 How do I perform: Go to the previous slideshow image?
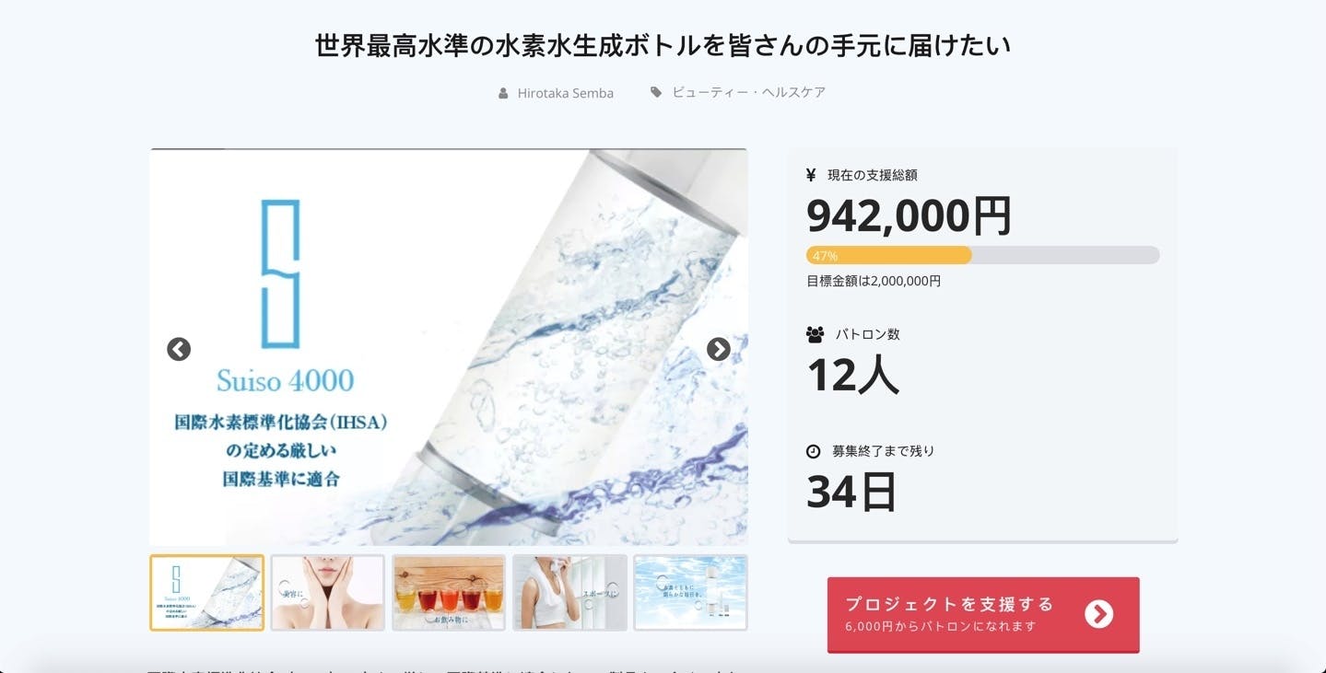click(x=179, y=349)
